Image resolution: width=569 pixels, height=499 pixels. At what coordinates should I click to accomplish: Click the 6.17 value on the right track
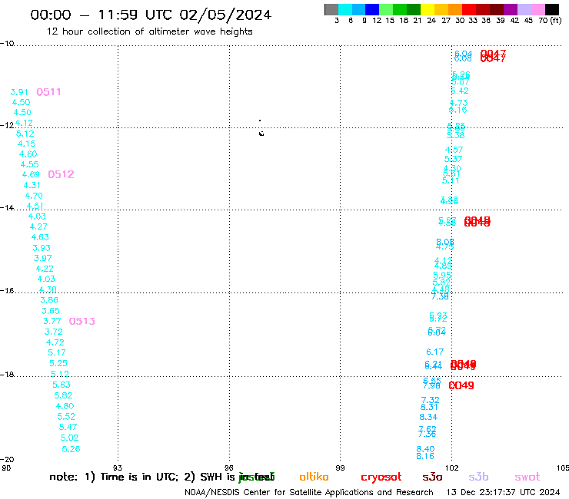pyautogui.click(x=434, y=352)
